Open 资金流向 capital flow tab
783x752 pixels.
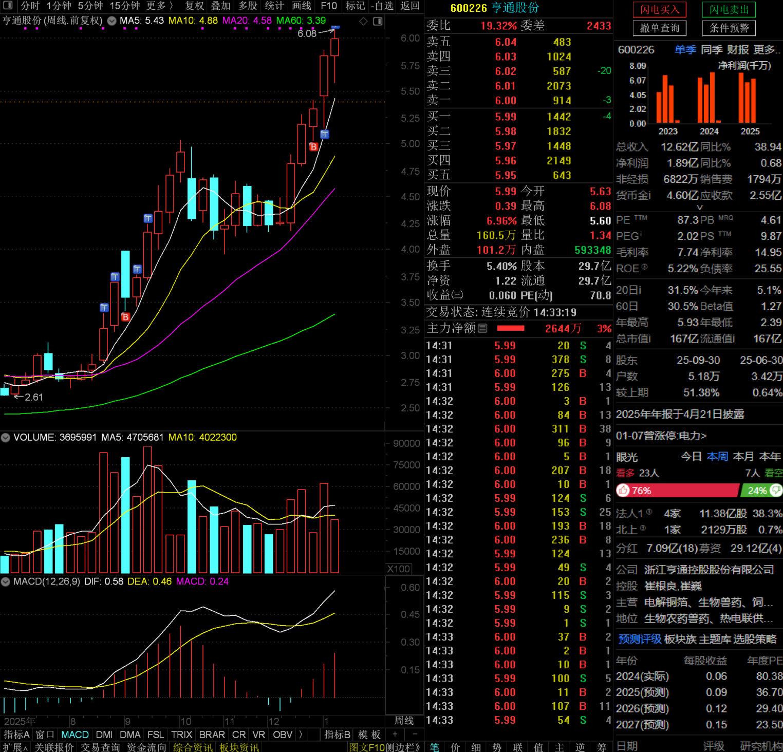[x=146, y=747]
